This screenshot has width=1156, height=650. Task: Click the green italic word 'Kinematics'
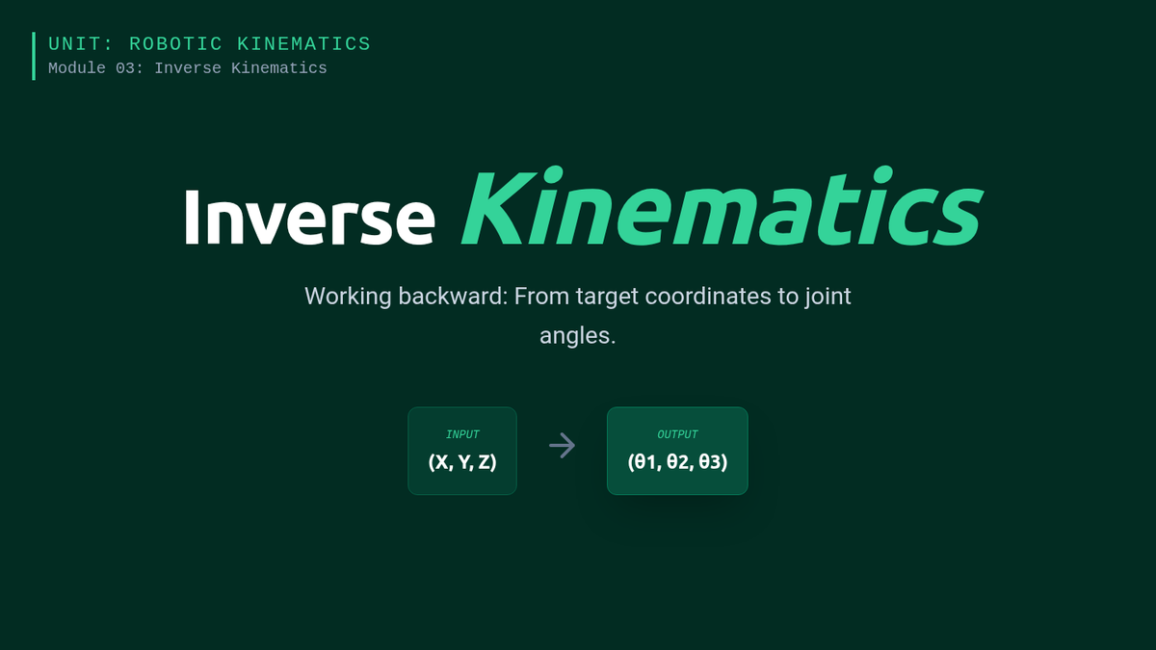pyautogui.click(x=721, y=208)
